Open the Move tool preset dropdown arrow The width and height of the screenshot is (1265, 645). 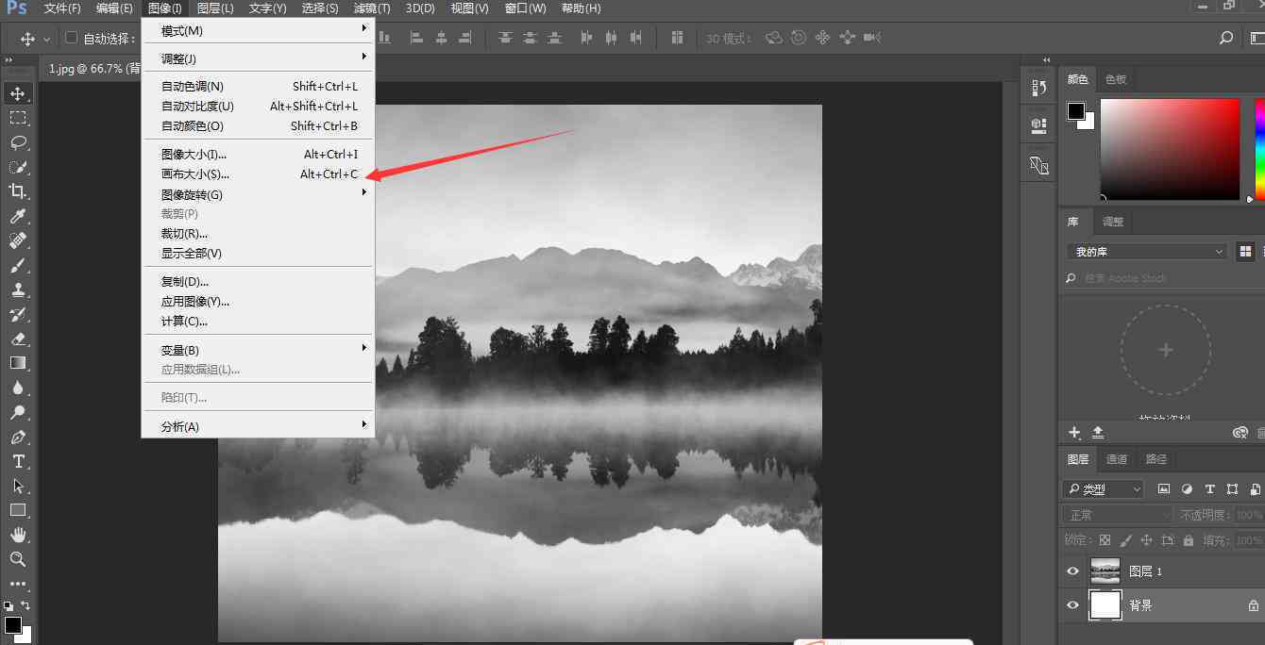click(x=46, y=39)
